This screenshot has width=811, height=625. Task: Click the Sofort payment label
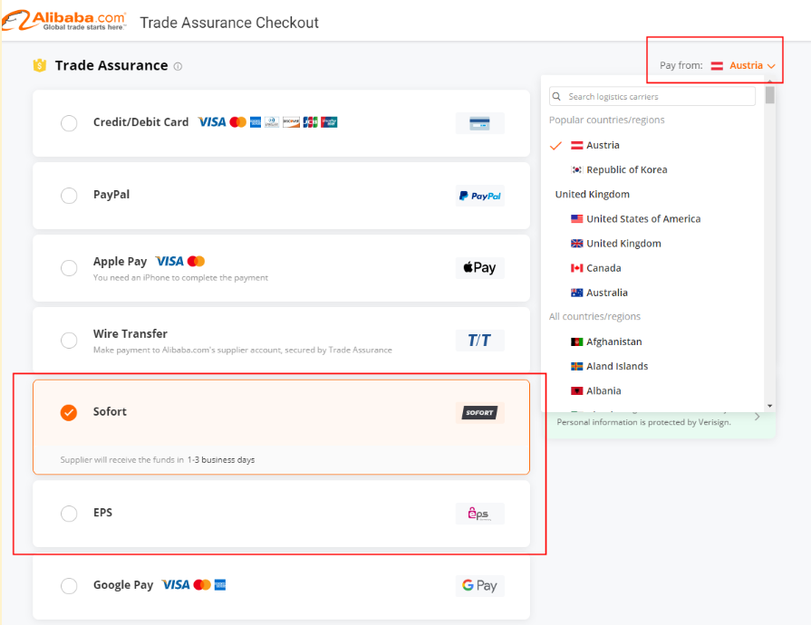[x=110, y=411]
